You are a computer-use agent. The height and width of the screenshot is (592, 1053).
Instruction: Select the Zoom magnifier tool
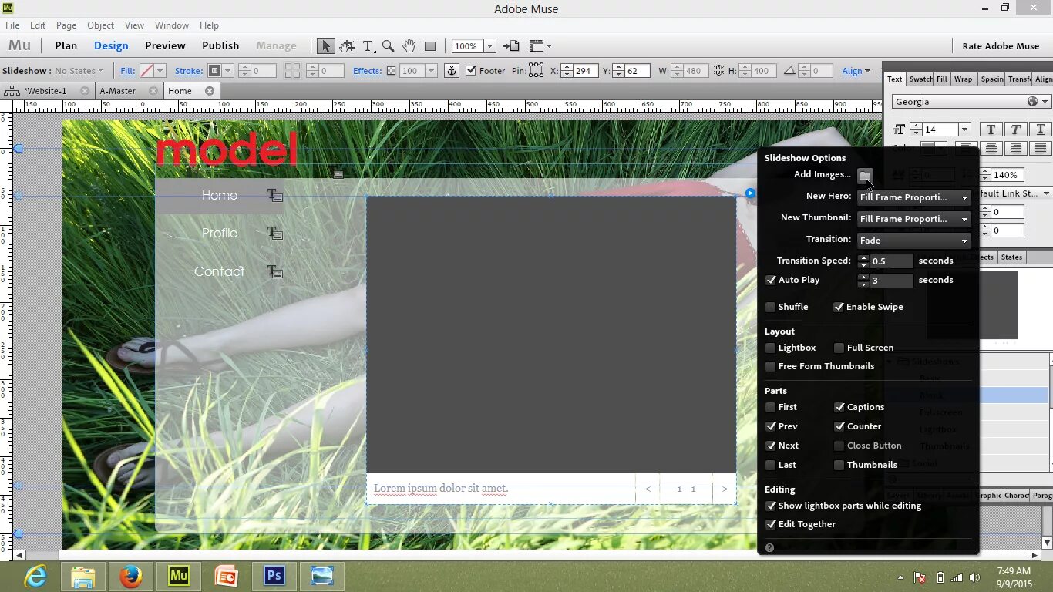click(389, 46)
